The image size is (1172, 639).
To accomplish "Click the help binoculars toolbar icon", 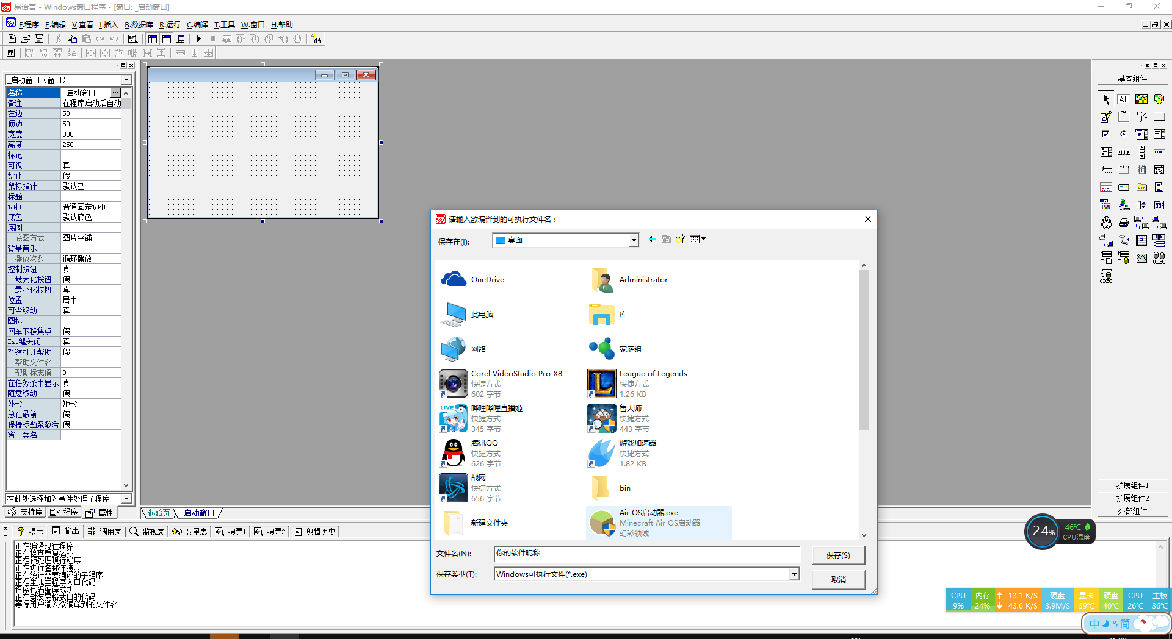I will [316, 39].
